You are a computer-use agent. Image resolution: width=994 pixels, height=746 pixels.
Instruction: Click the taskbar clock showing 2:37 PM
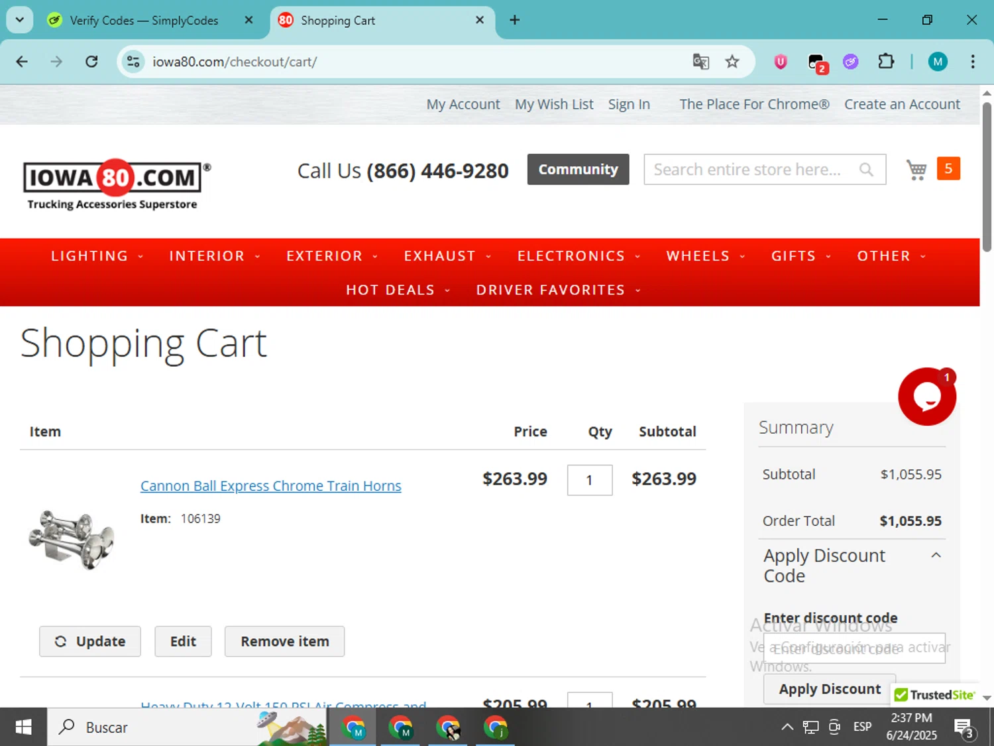(x=911, y=727)
